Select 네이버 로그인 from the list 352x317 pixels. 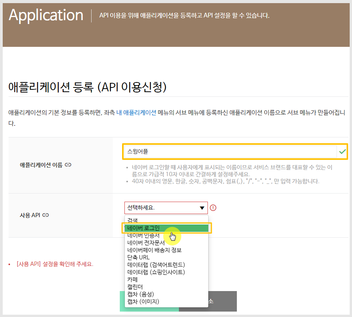coord(167,228)
